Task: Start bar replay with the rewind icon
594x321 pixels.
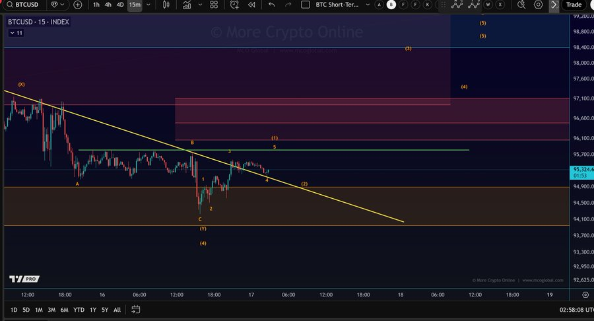Action: pos(251,5)
